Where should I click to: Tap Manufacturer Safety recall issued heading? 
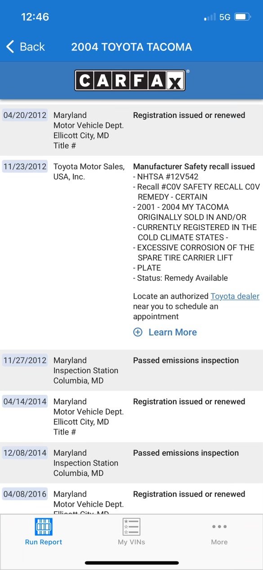tap(194, 167)
